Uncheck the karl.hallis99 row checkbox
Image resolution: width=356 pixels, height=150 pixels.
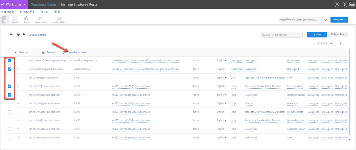(x=10, y=86)
